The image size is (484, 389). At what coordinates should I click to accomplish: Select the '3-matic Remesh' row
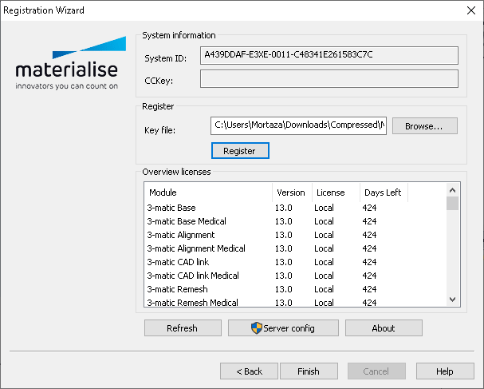pyautogui.click(x=295, y=289)
